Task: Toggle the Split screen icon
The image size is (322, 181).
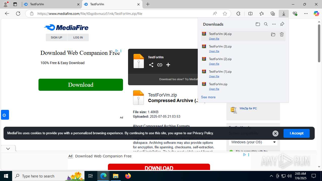Action: tap(250, 14)
